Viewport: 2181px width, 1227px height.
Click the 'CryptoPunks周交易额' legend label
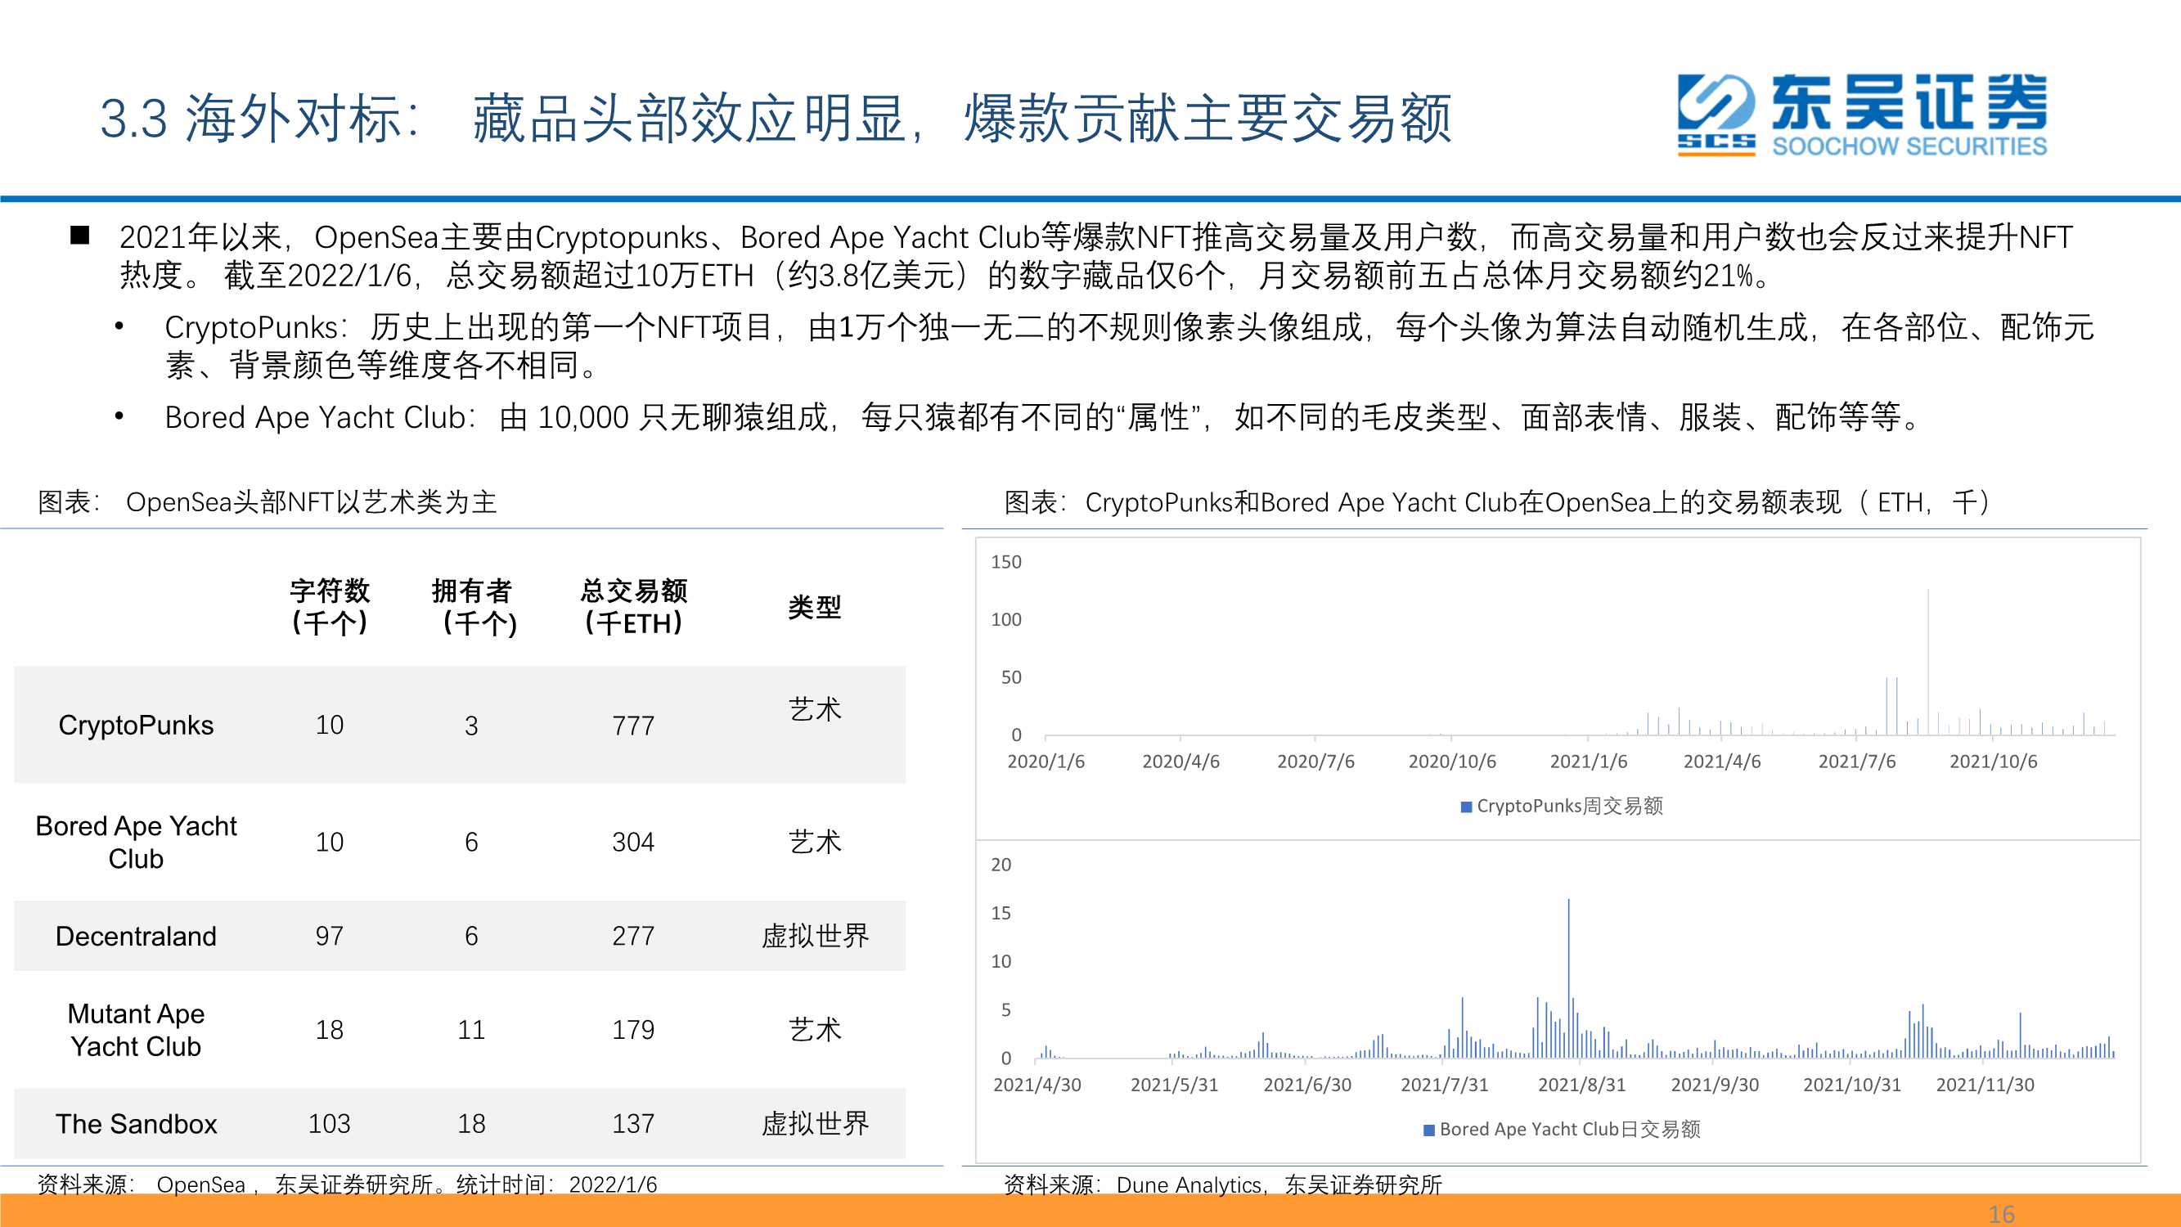[1570, 807]
